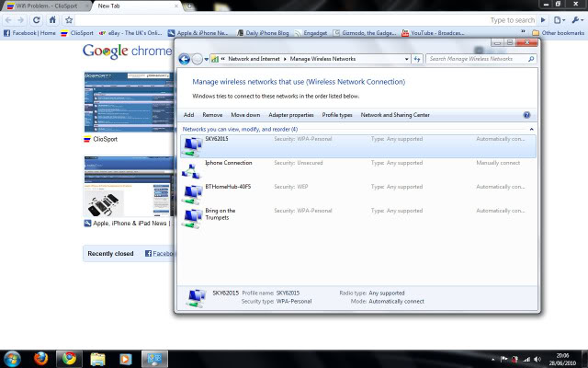The height and width of the screenshot is (368, 588).
Task: Open eBay bookmark
Action: 130,33
